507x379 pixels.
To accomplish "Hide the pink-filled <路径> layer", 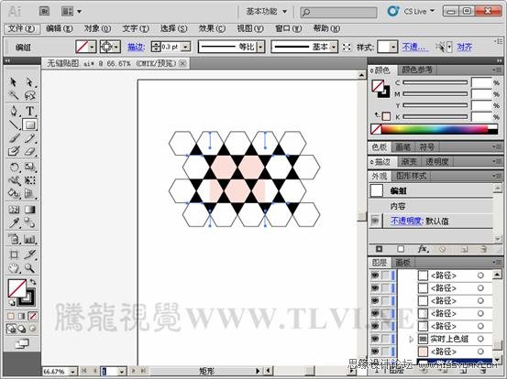I will pyautogui.click(x=375, y=352).
